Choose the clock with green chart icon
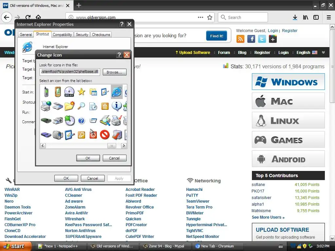 (70, 120)
